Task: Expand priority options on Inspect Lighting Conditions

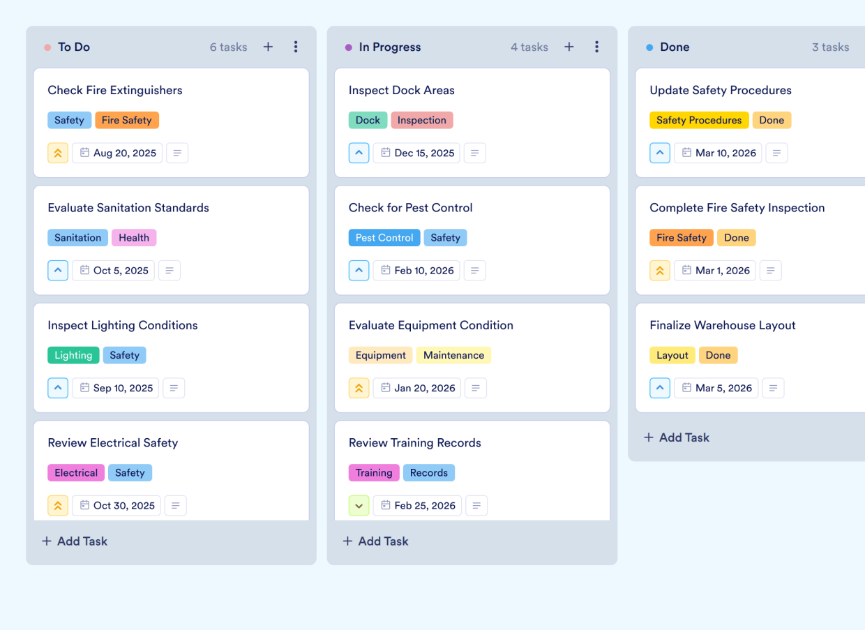Action: point(58,388)
